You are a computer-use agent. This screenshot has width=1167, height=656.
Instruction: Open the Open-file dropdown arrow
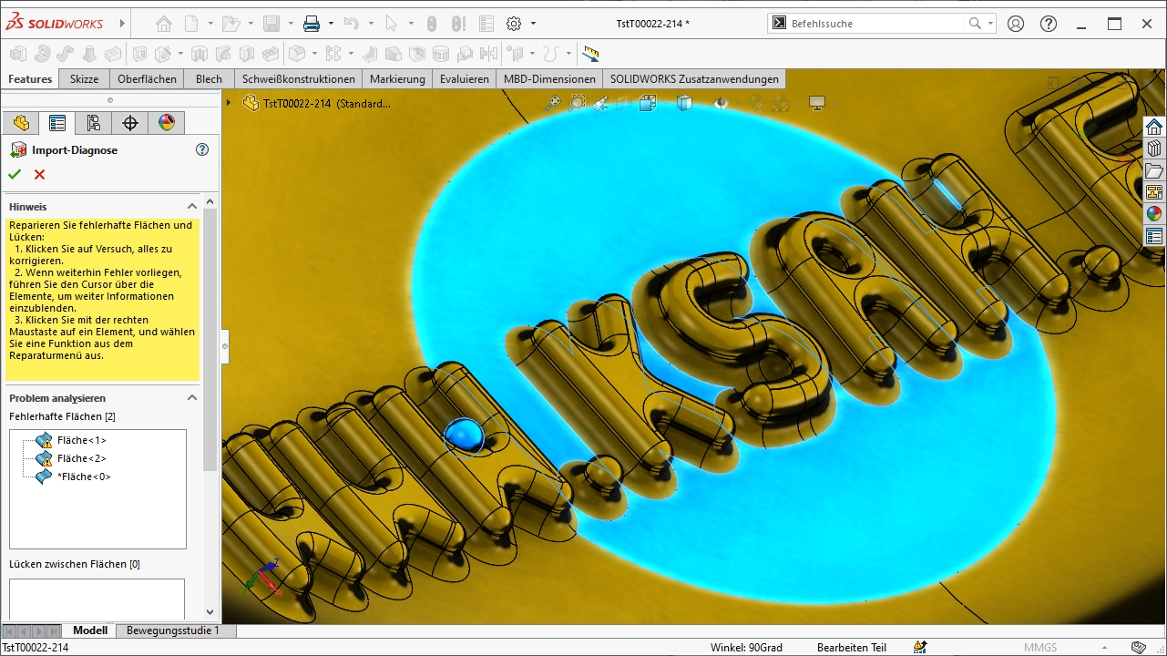tap(251, 24)
